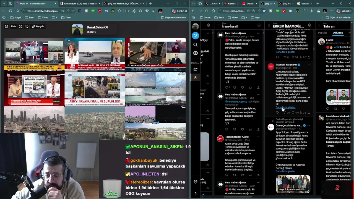Select starred deck icon in X Pro sidebar
Image resolution: width=354 pixels, height=199 pixels.
196,77
